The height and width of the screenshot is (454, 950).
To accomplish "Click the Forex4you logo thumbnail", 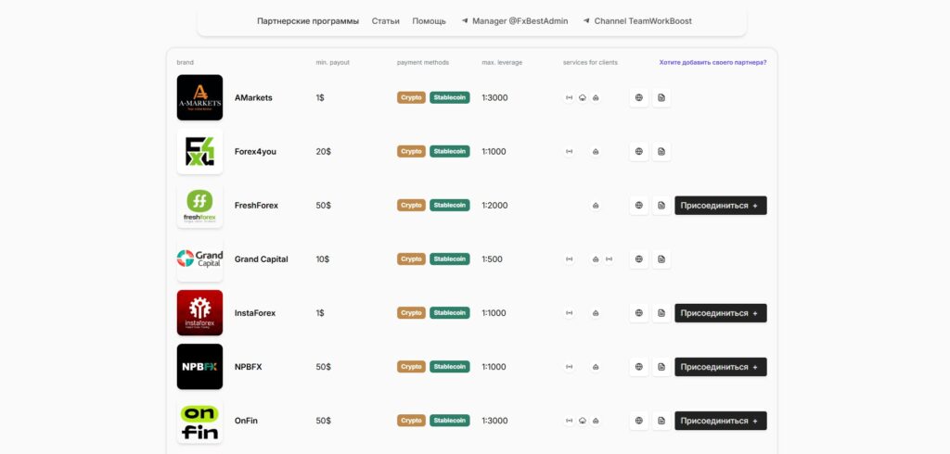I will (200, 151).
